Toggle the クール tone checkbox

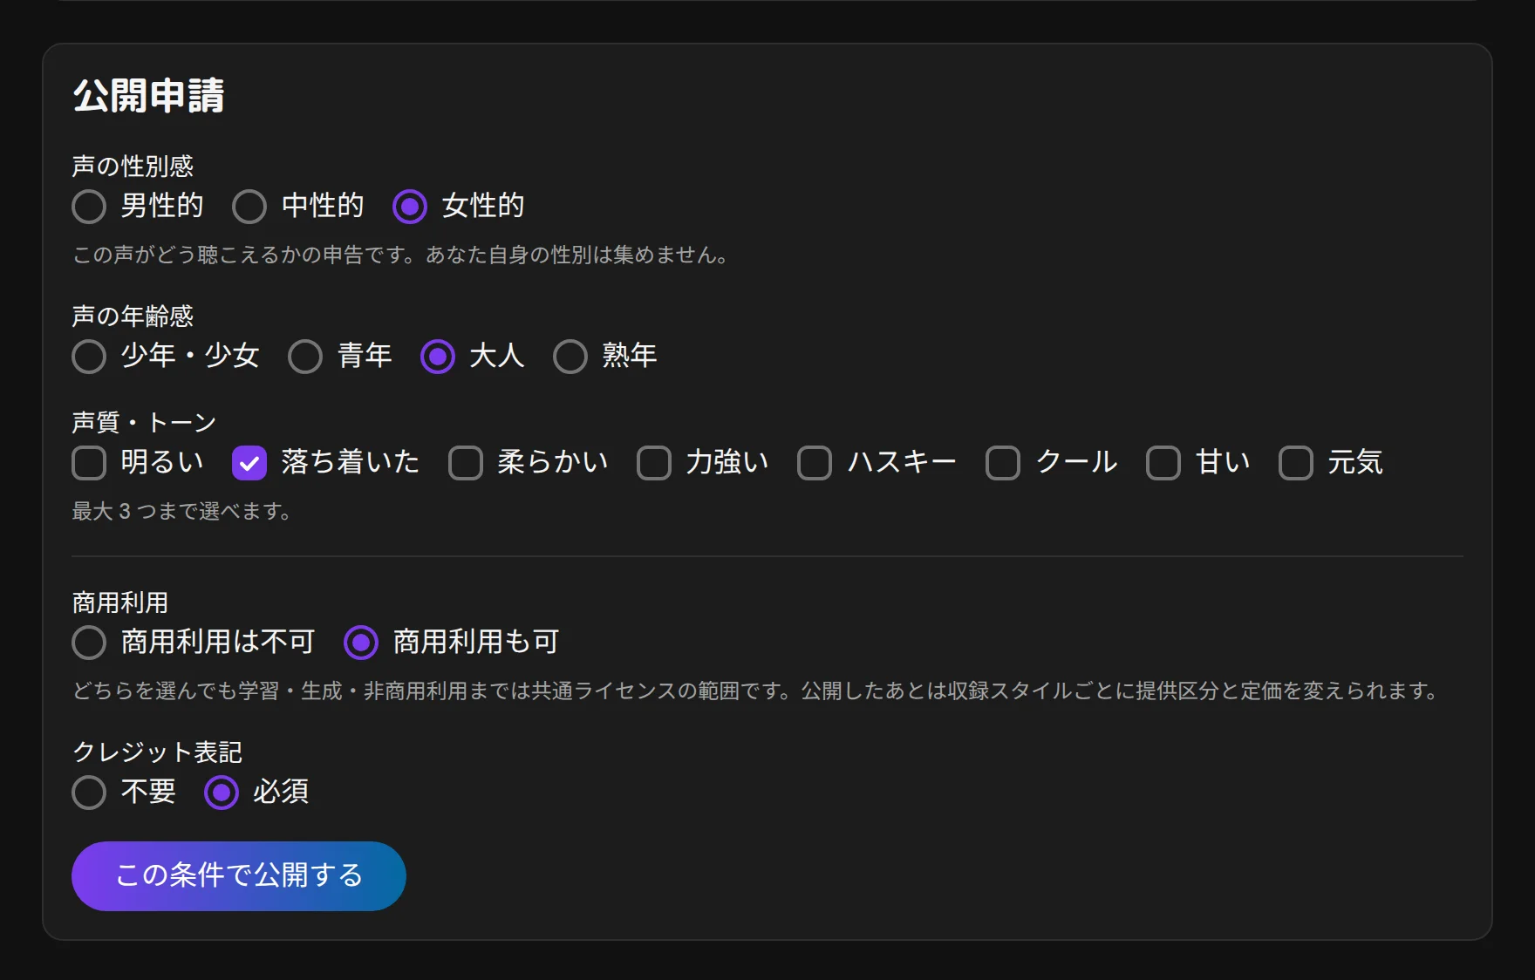[1003, 463]
